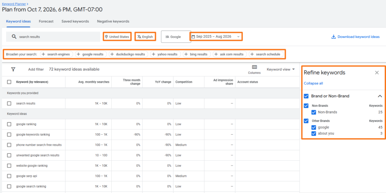Uncheck the google brand checkbox

point(314,128)
